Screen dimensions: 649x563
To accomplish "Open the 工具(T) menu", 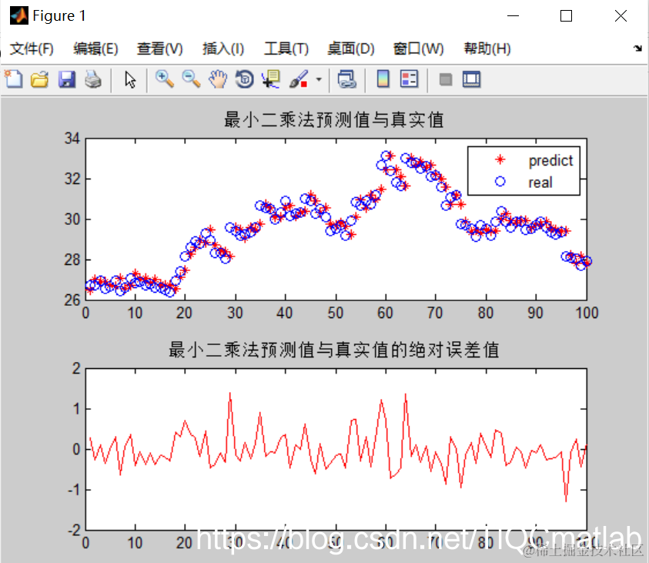I will (x=285, y=48).
